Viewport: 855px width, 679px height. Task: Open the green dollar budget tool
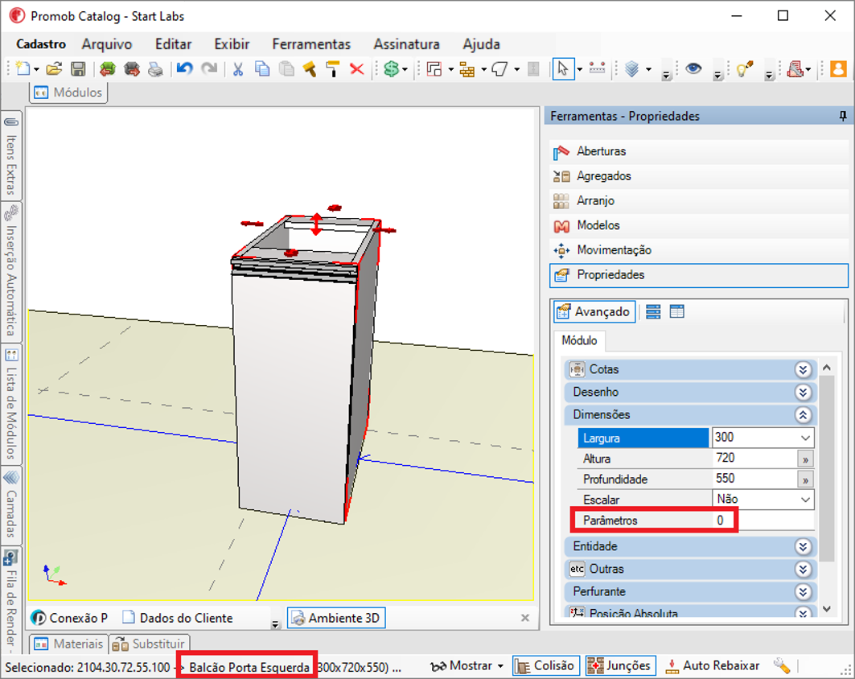[x=391, y=68]
